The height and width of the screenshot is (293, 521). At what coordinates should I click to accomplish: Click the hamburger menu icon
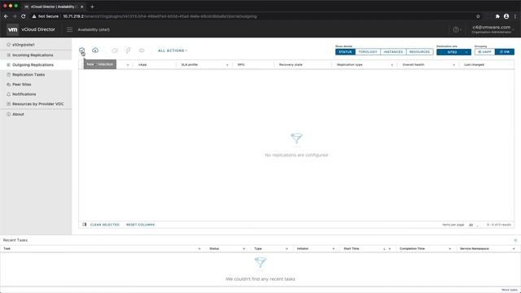[x=69, y=29]
